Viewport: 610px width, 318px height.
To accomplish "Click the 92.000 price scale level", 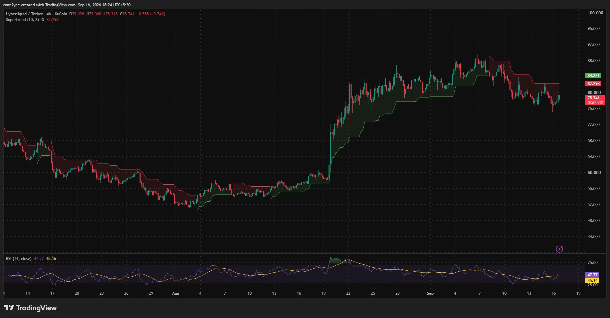I will 594,45.
